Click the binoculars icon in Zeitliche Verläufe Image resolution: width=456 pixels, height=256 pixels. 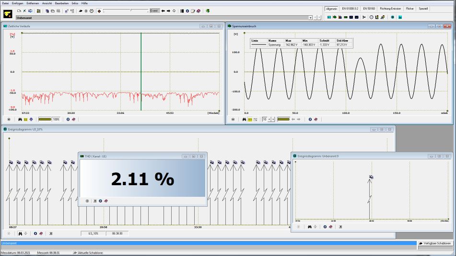tap(20, 119)
